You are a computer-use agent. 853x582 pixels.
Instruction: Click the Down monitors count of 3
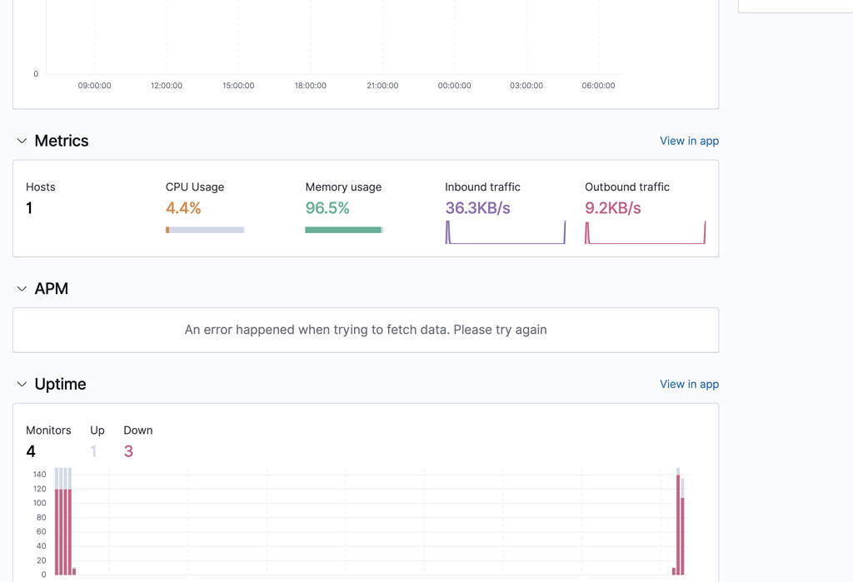click(x=128, y=451)
